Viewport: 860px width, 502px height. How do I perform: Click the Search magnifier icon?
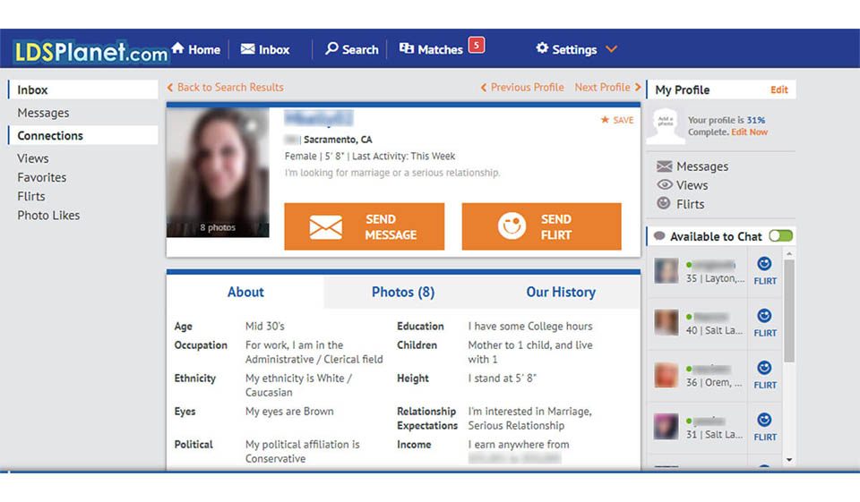click(331, 49)
